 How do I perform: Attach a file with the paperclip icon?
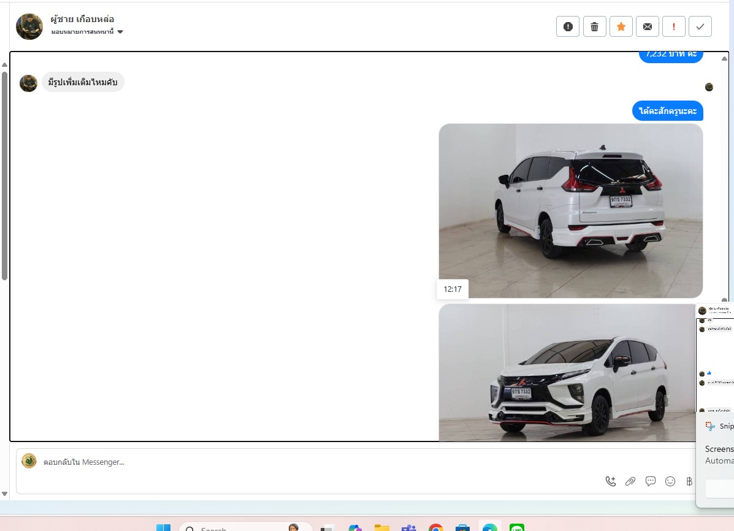[630, 481]
